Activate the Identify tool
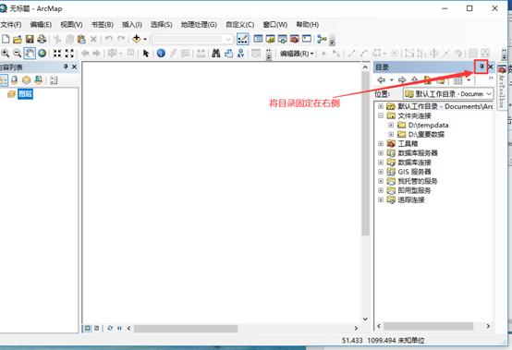The height and width of the screenshot is (350, 512). [x=161, y=54]
